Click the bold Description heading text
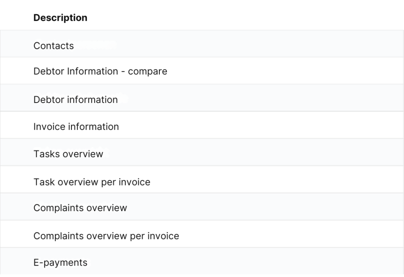The width and height of the screenshot is (404, 277). (60, 18)
